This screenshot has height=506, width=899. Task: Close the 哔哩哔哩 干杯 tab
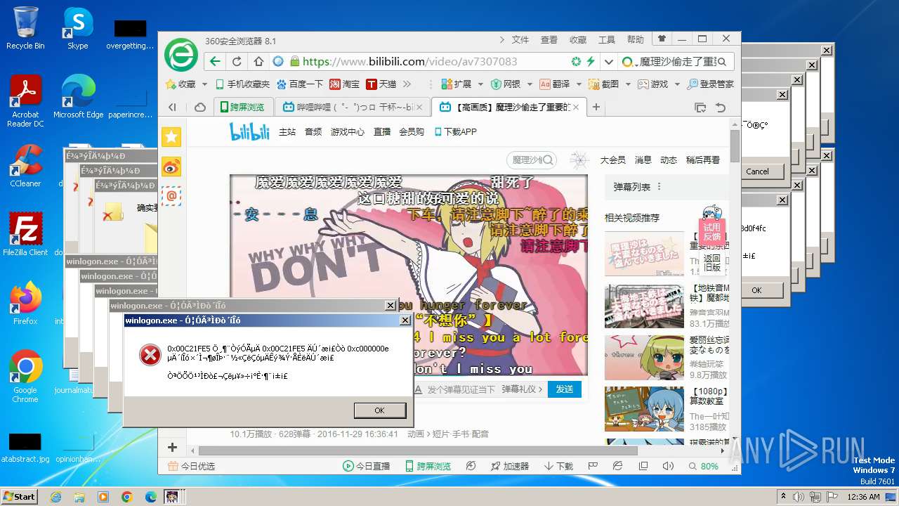point(420,108)
